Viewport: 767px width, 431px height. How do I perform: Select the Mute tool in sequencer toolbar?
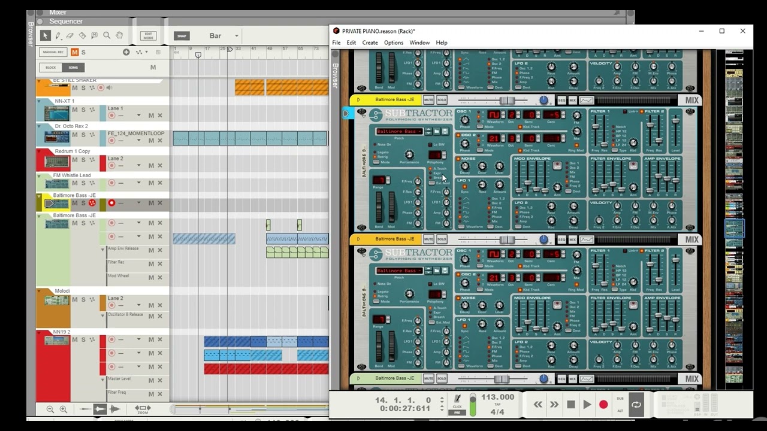pos(95,36)
